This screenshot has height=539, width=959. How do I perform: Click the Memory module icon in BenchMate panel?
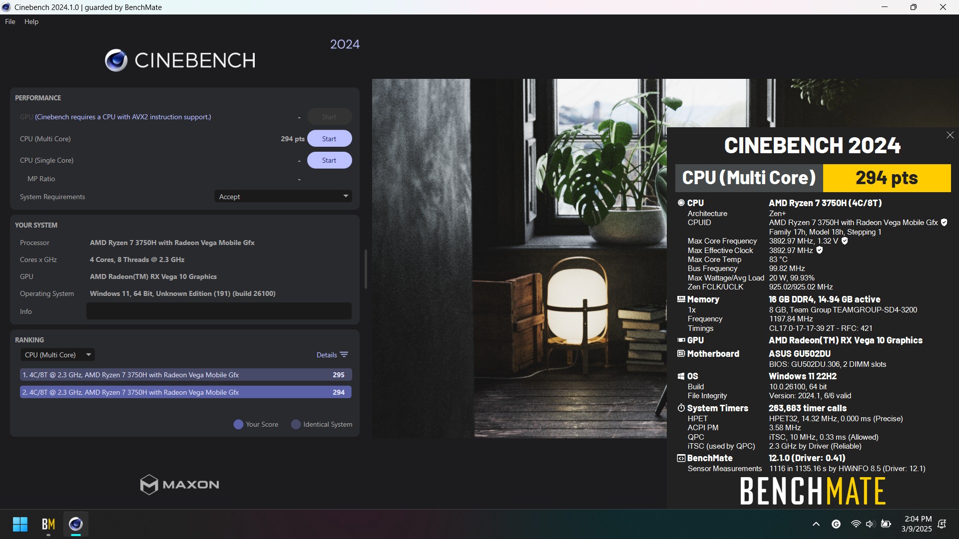coord(681,299)
